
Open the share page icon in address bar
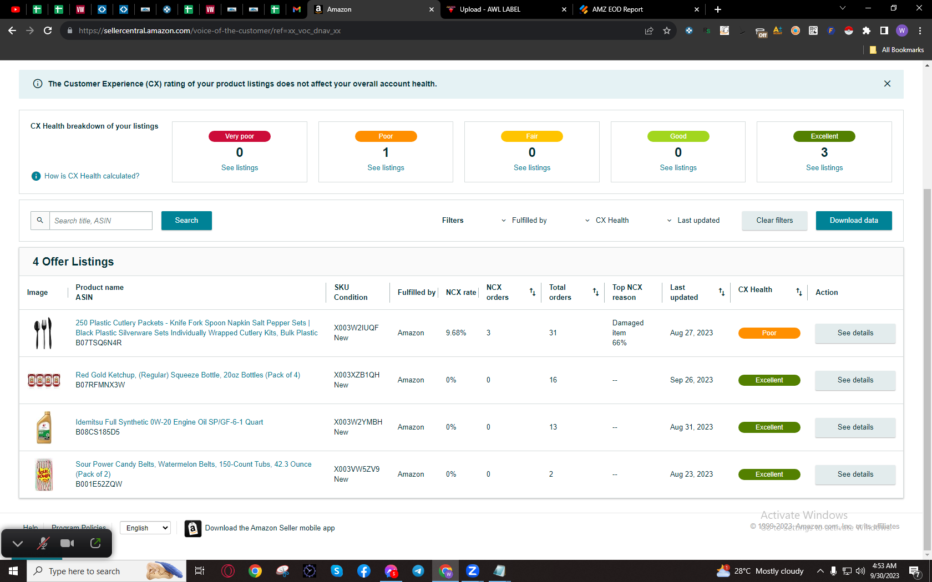pos(649,30)
